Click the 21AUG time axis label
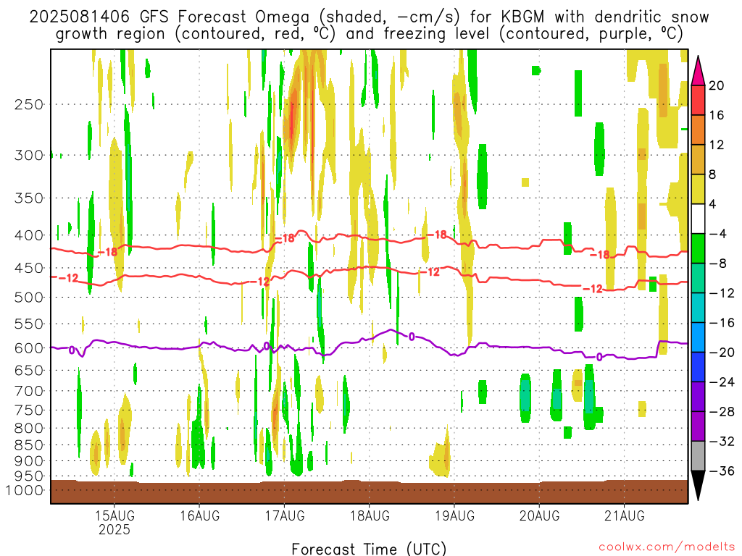 pyautogui.click(x=624, y=515)
